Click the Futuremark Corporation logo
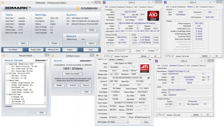This screenshot has width=224, height=126. pyautogui.click(x=87, y=9)
